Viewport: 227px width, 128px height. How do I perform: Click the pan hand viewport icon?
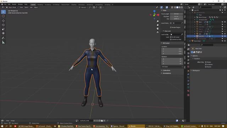(x=157, y=25)
